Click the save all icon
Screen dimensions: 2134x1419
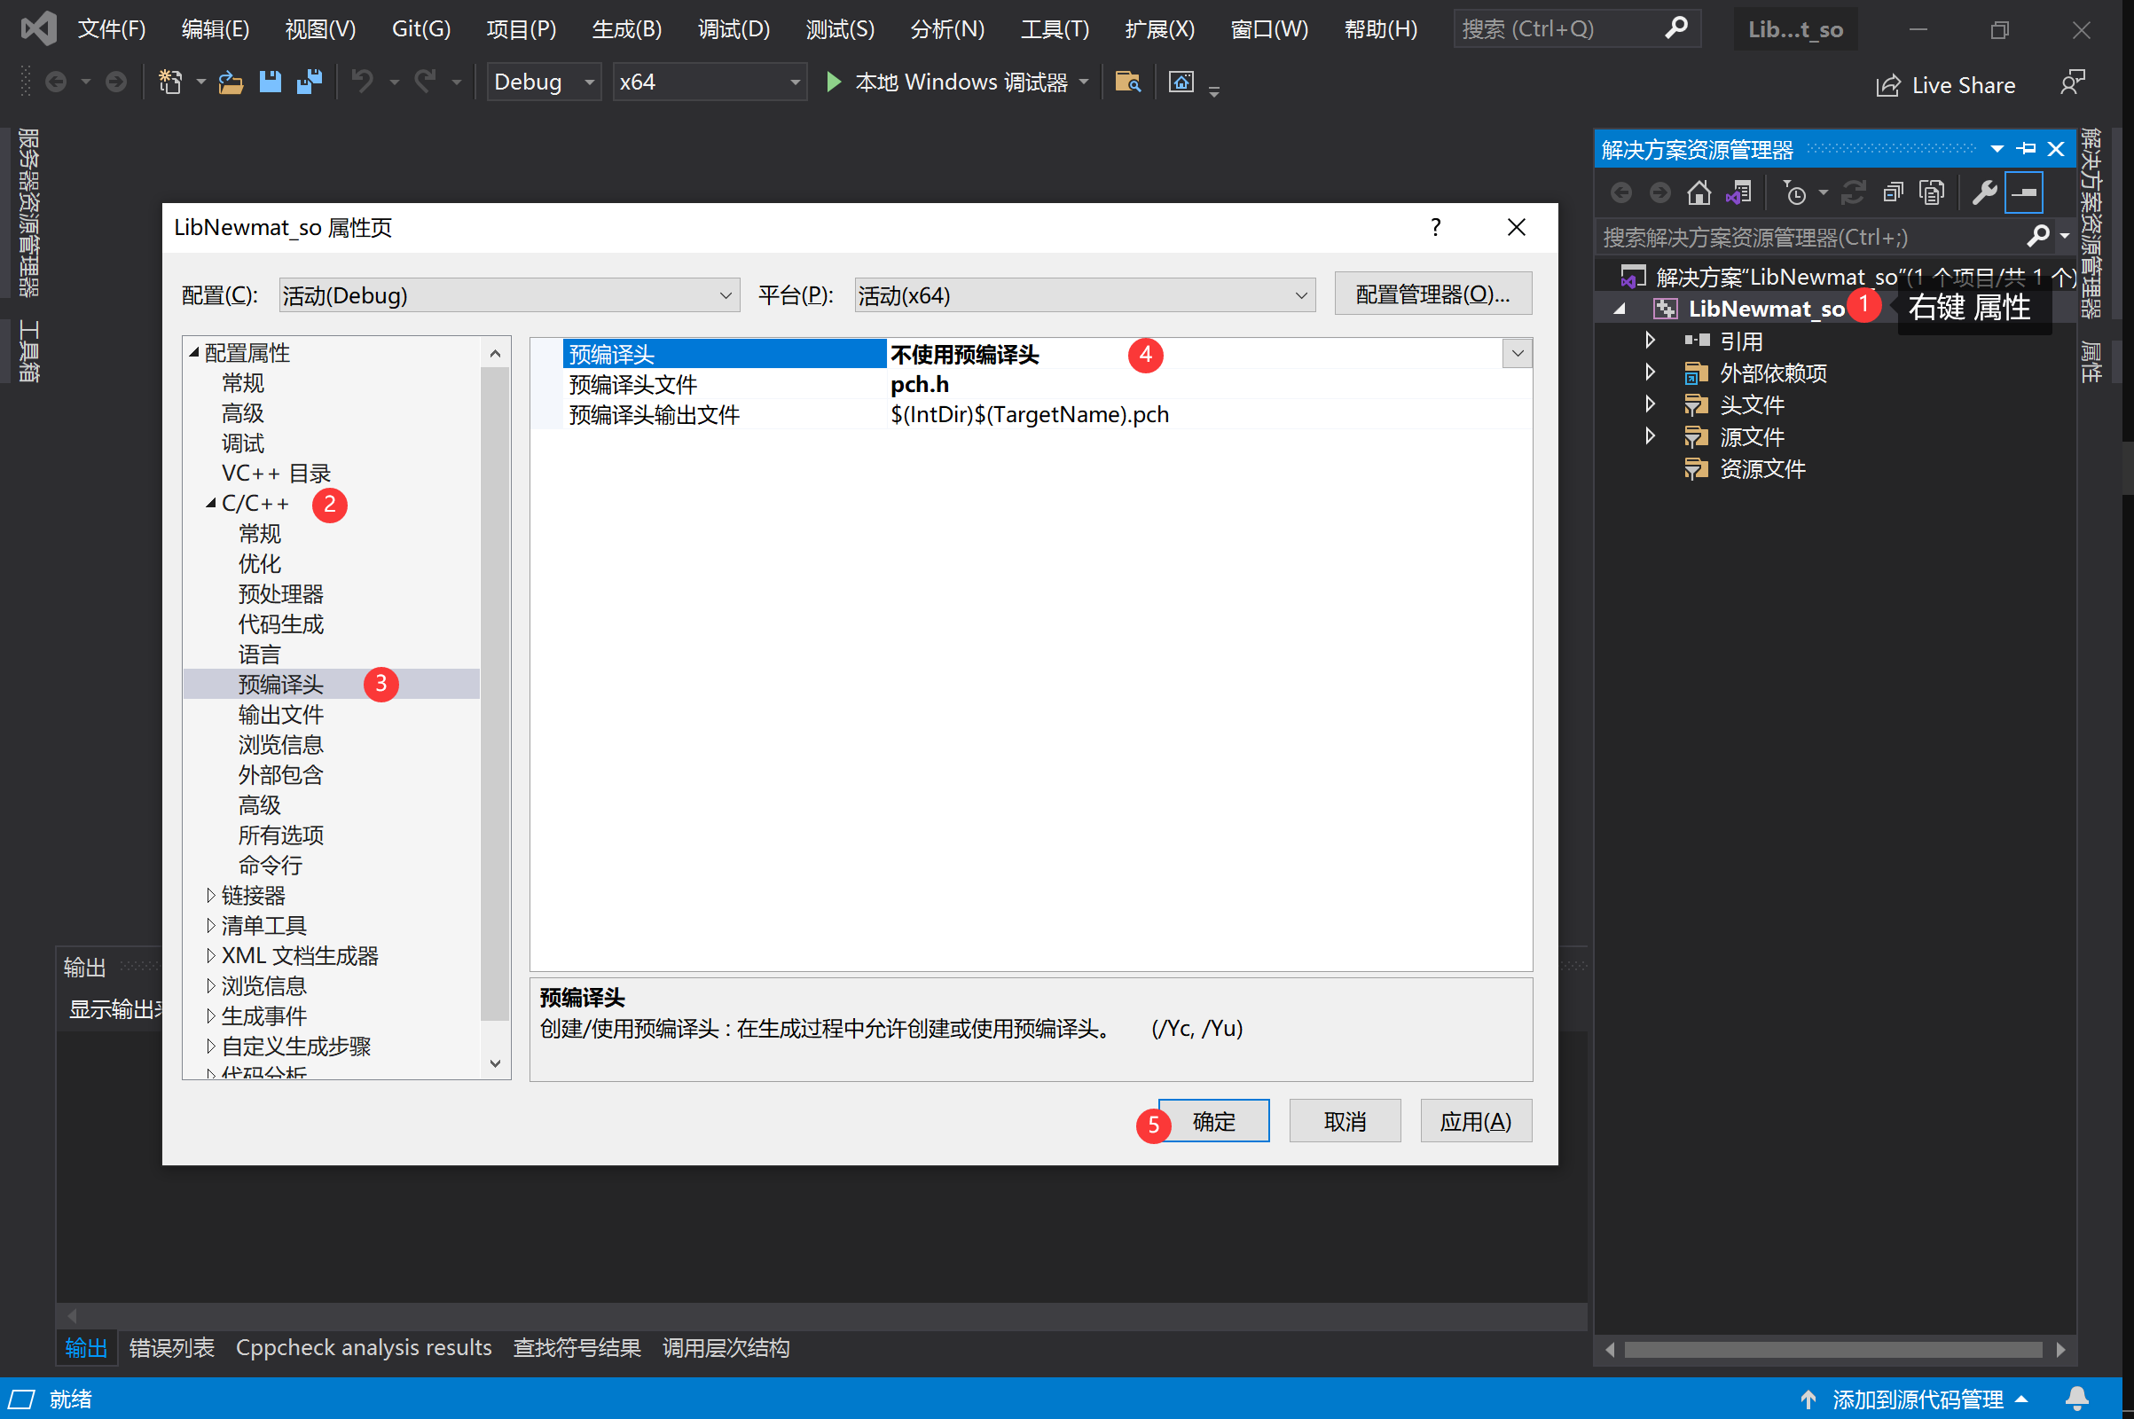click(310, 82)
